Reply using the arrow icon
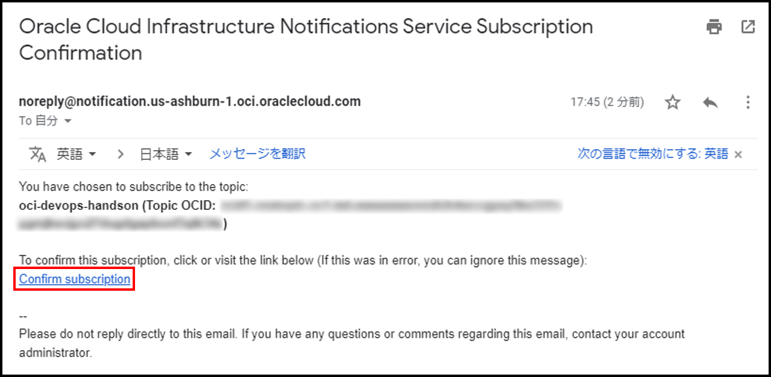This screenshot has width=771, height=377. pos(710,103)
